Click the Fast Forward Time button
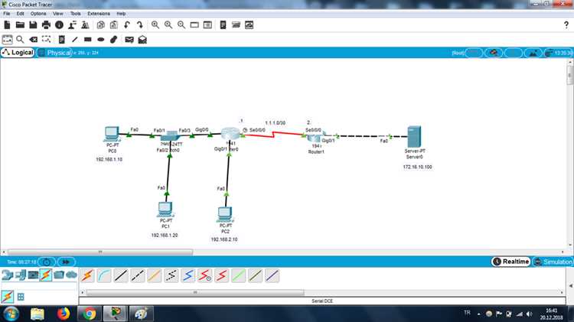The height and width of the screenshot is (322, 574). 66,262
